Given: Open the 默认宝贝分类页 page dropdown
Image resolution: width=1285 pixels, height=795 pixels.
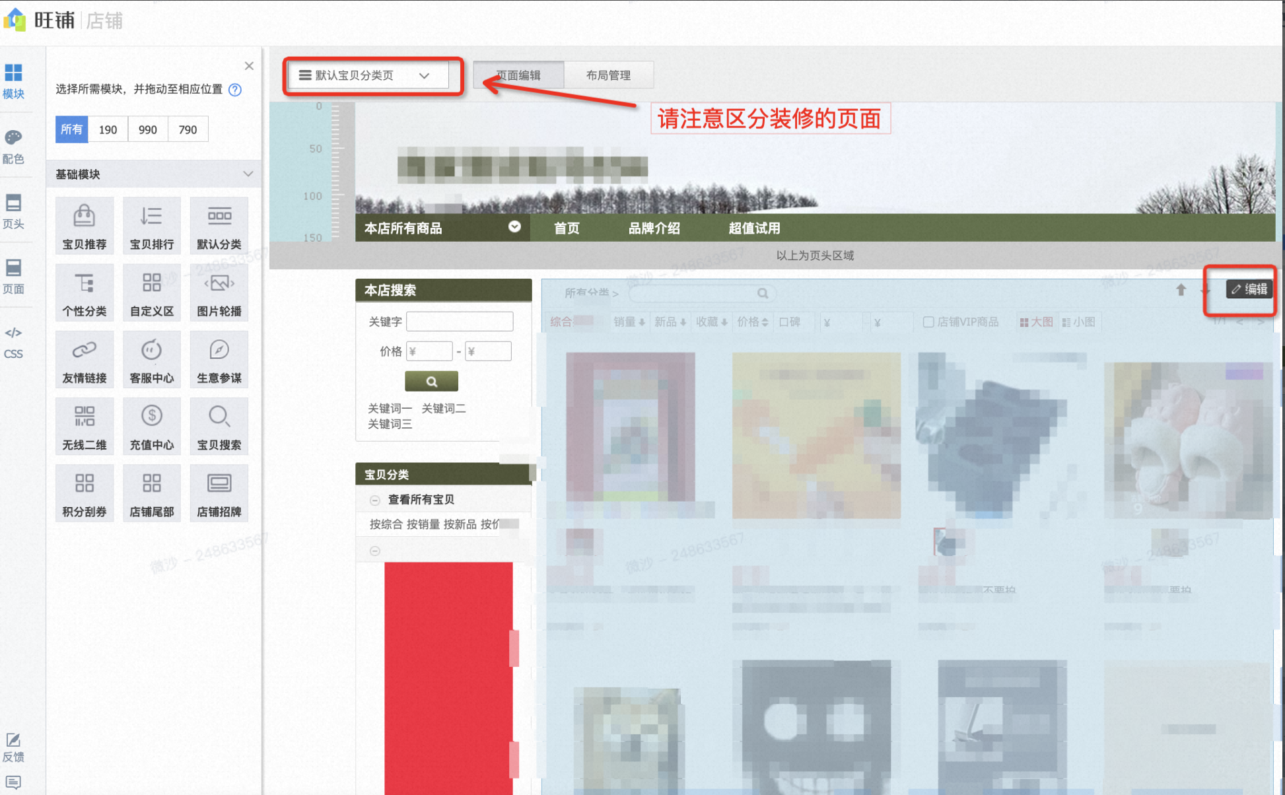Looking at the screenshot, I should click(367, 75).
